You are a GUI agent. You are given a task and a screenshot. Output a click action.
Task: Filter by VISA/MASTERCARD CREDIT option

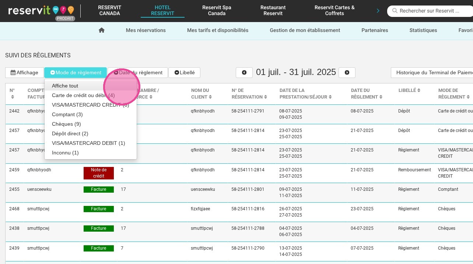point(91,105)
